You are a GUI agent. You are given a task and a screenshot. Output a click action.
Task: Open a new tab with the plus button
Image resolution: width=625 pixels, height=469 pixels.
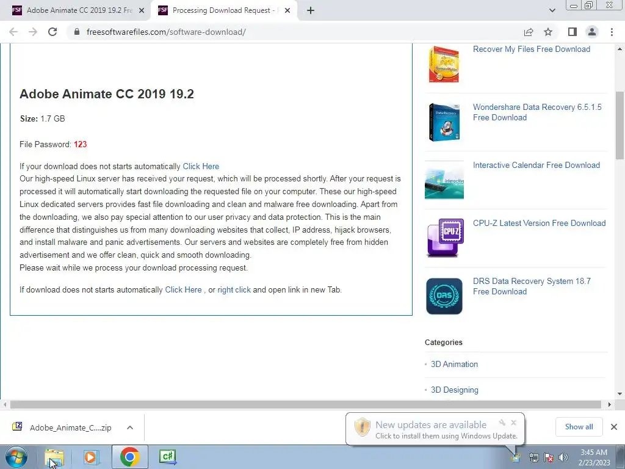click(311, 11)
